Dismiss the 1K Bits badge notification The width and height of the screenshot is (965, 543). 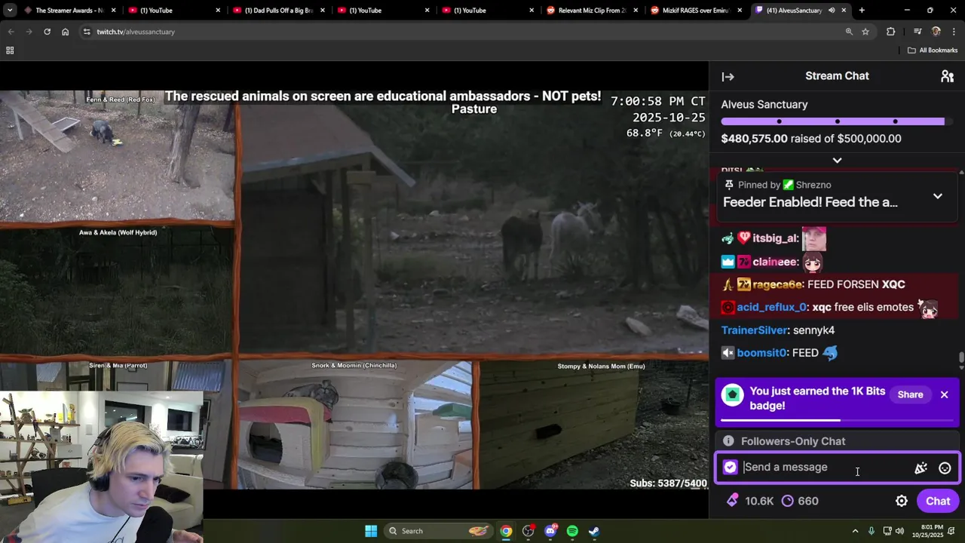[944, 394]
